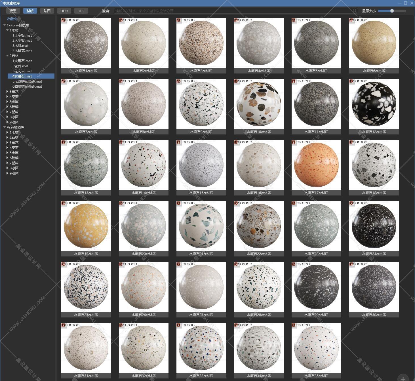
Task: Select 1大理石.mat in the tree
Action: (x=22, y=61)
